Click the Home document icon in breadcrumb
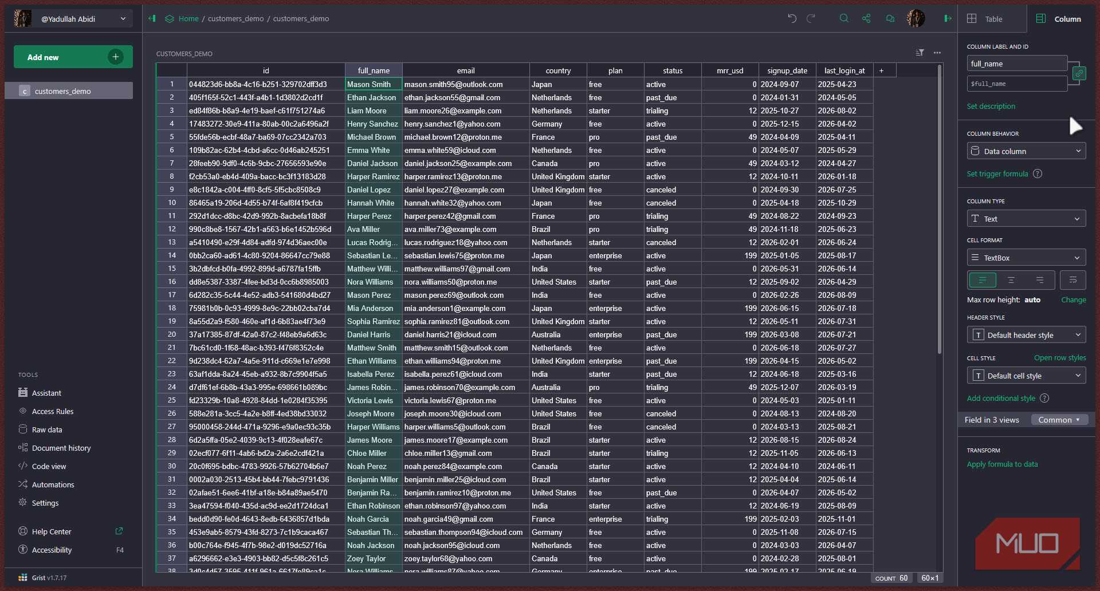The image size is (1100, 591). pyautogui.click(x=170, y=18)
